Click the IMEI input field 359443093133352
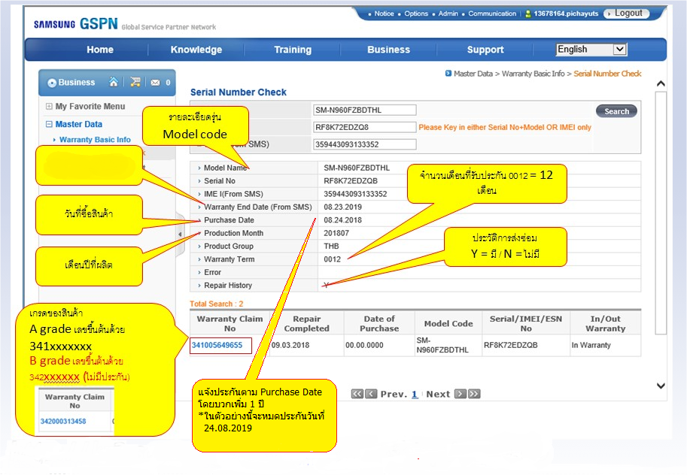This screenshot has height=475, width=687. pos(364,144)
